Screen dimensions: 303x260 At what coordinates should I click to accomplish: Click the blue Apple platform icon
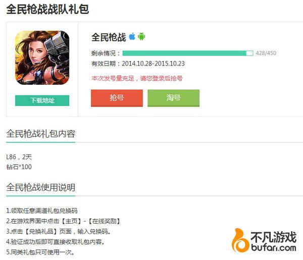pos(132,36)
